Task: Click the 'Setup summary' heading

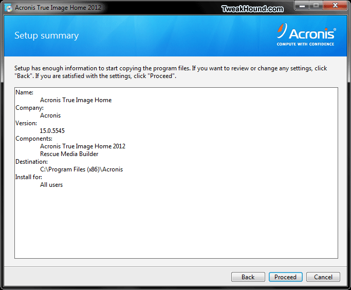Action: pyautogui.click(x=47, y=35)
